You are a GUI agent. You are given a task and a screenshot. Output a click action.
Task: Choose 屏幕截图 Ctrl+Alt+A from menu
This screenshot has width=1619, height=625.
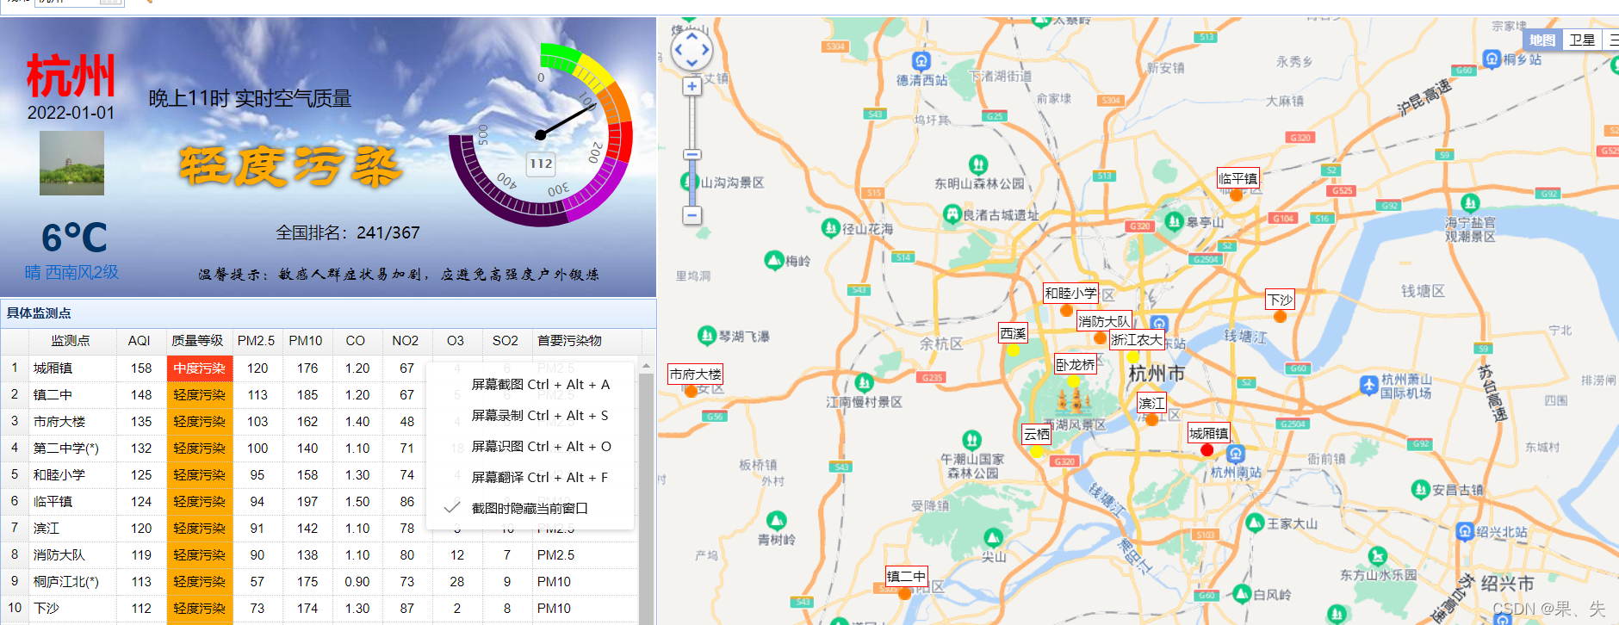(530, 384)
